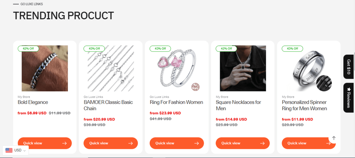Open the Bold Elegance product title link
The image size is (355, 158).
click(x=33, y=102)
